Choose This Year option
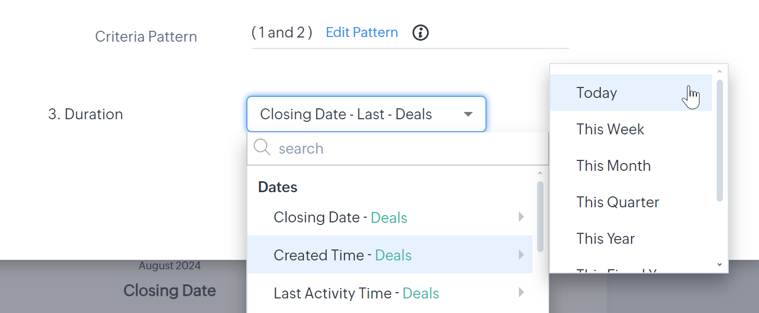Image resolution: width=759 pixels, height=313 pixels. coord(606,239)
